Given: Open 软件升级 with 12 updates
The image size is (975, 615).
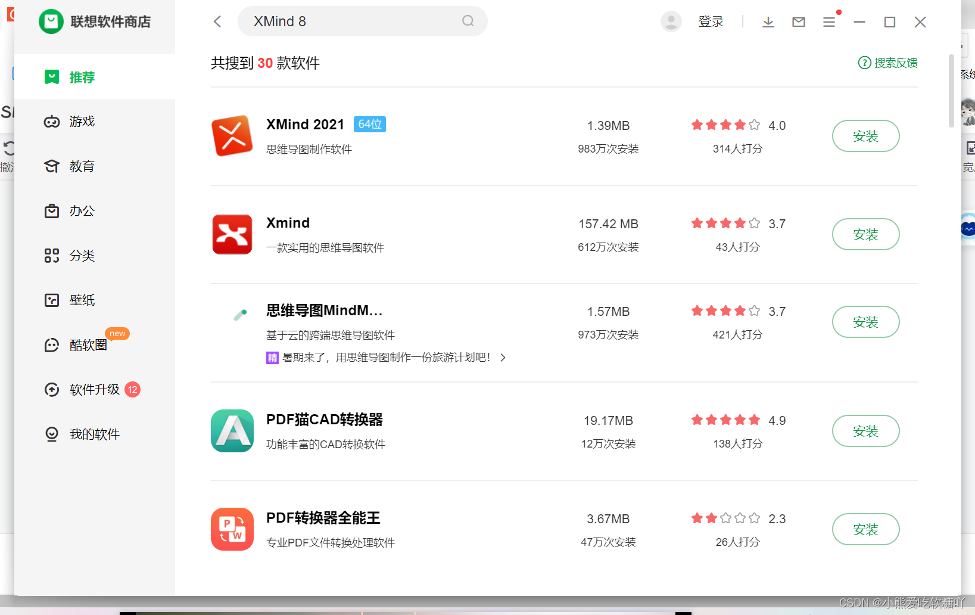Looking at the screenshot, I should point(95,390).
